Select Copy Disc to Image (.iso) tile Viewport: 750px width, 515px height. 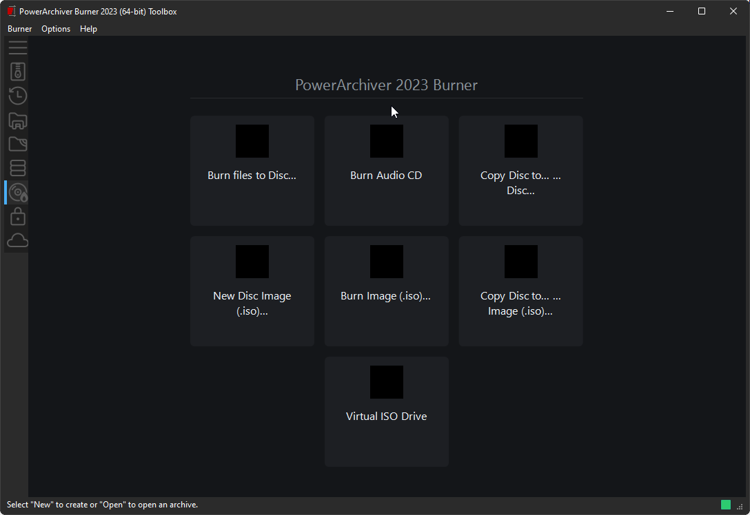(x=520, y=291)
